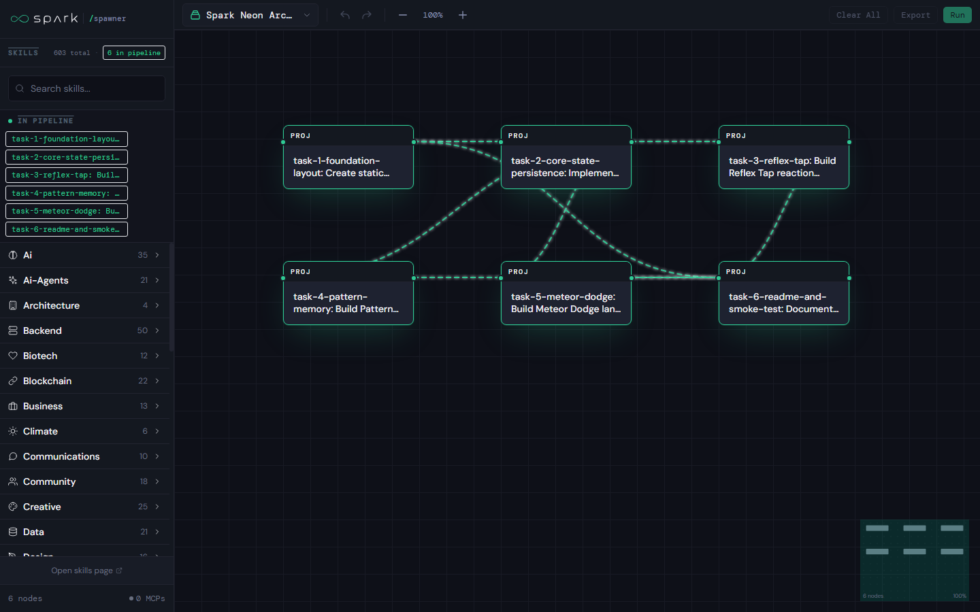This screenshot has width=980, height=612.
Task: Expand the Data category chevron
Action: pos(157,532)
